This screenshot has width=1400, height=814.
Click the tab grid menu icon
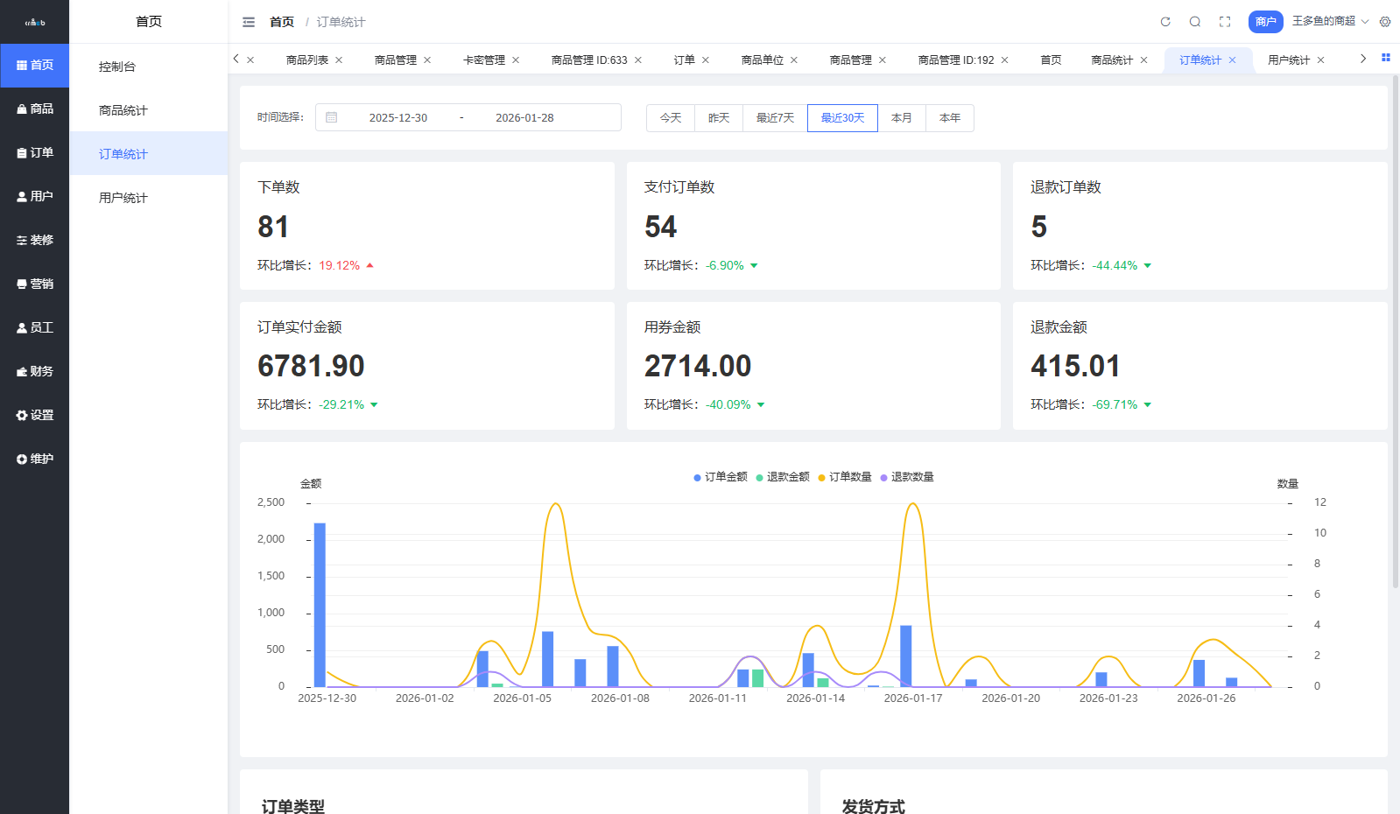click(1386, 58)
